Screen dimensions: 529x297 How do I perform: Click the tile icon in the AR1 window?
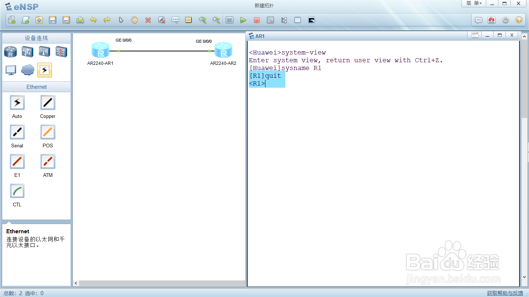[x=475, y=35]
